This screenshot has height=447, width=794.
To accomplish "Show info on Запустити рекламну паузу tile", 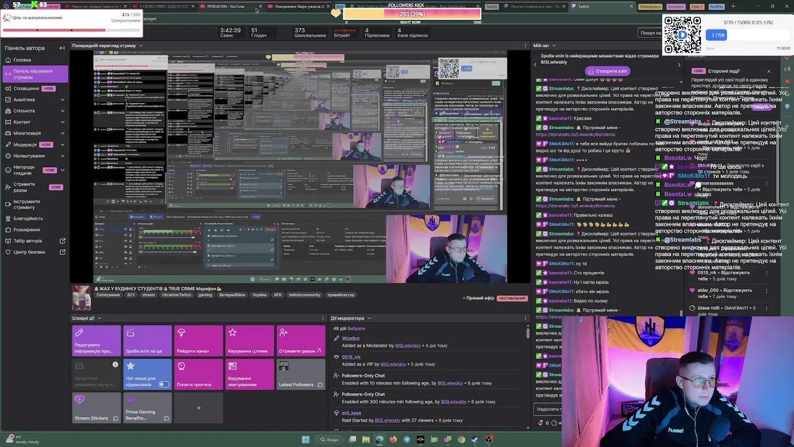I will (115, 364).
